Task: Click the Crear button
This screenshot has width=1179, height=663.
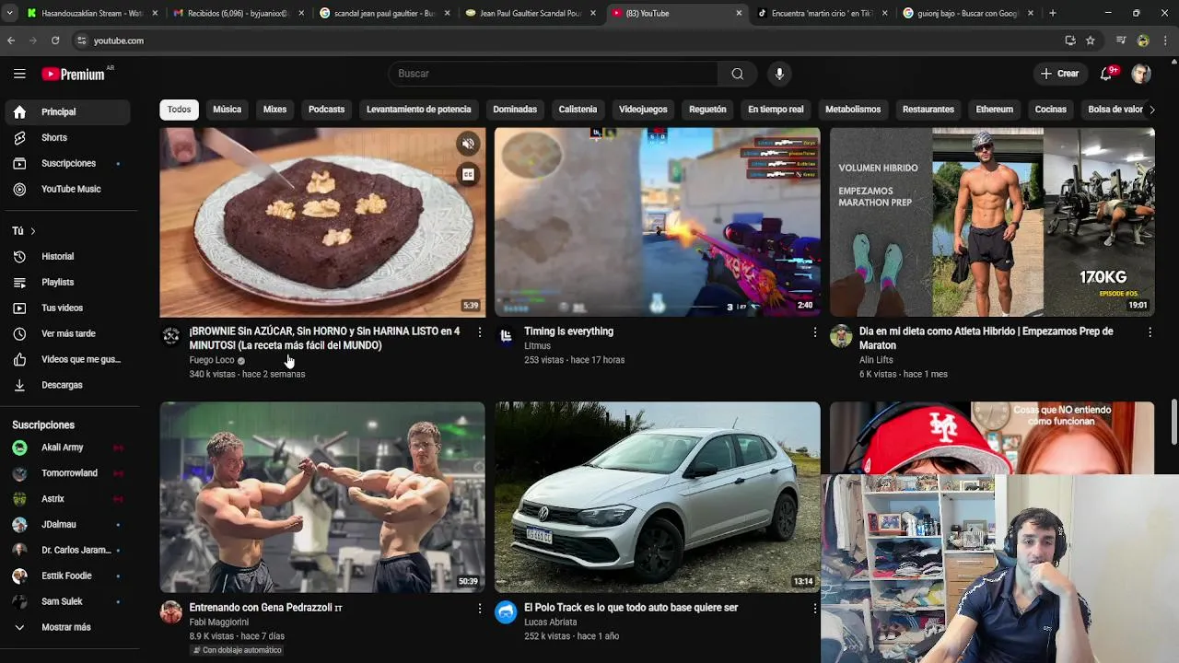Action: pos(1059,74)
